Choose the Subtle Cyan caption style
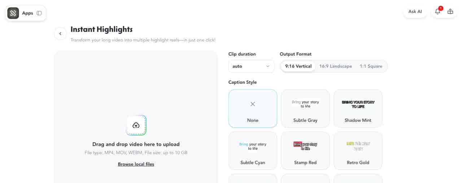462x183 pixels. tap(253, 151)
